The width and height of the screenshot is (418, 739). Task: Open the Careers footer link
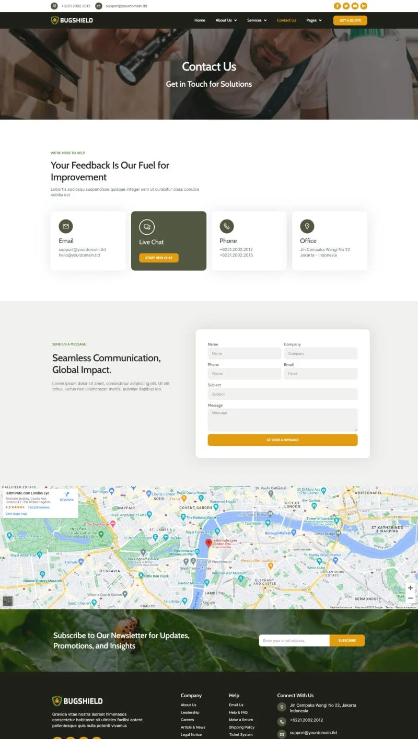click(x=187, y=720)
